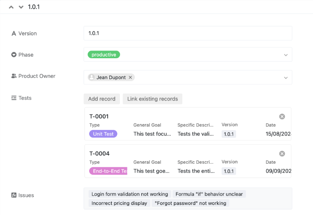Viewport: 313px width, 215px height.
Task: Remove linked test T-0004
Action: tap(282, 154)
